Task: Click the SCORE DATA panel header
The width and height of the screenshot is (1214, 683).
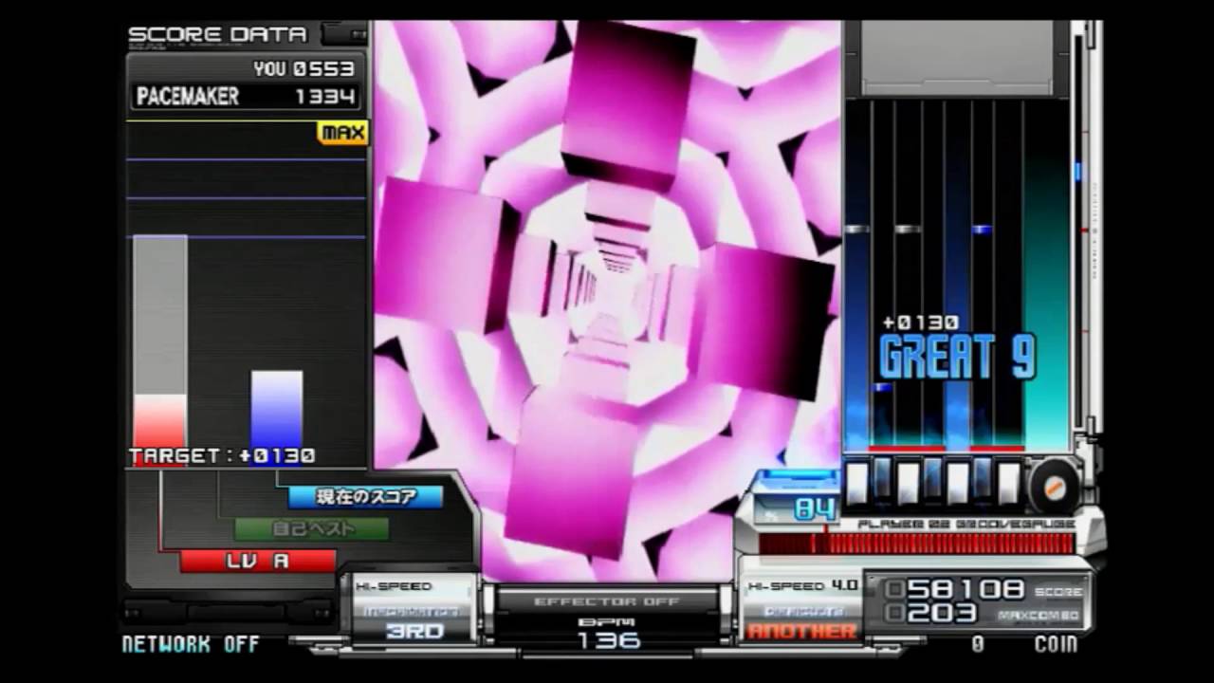Action: click(x=218, y=35)
